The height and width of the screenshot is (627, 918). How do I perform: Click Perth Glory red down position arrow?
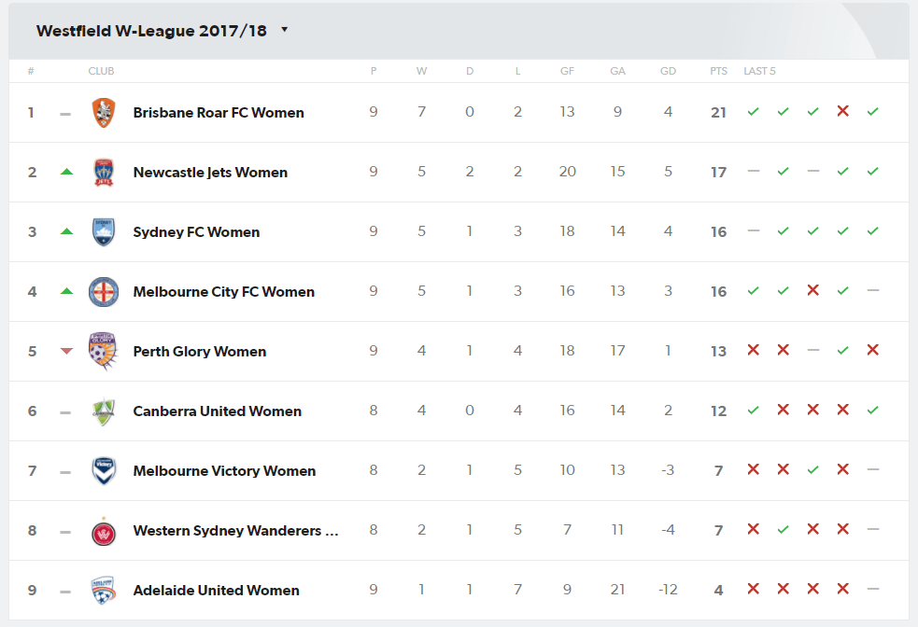point(66,351)
